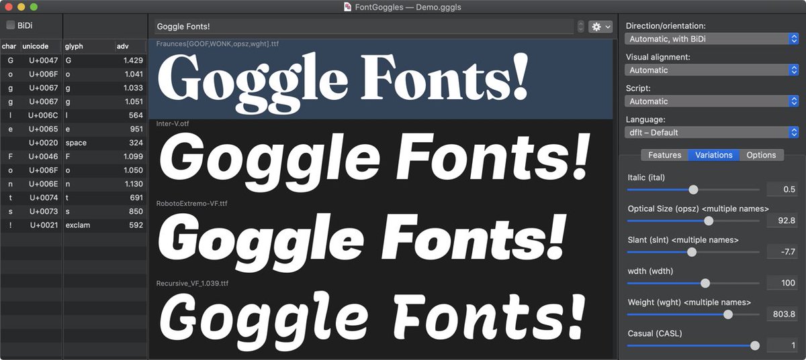Adjust the Optical Size (opsz) slider
806x360 pixels.
[x=693, y=221]
